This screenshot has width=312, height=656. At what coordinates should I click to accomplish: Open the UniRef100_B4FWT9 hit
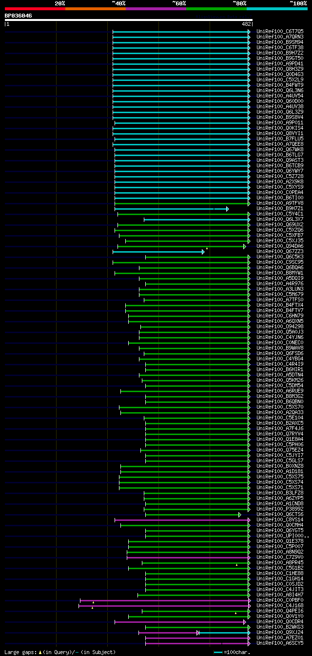280,85
